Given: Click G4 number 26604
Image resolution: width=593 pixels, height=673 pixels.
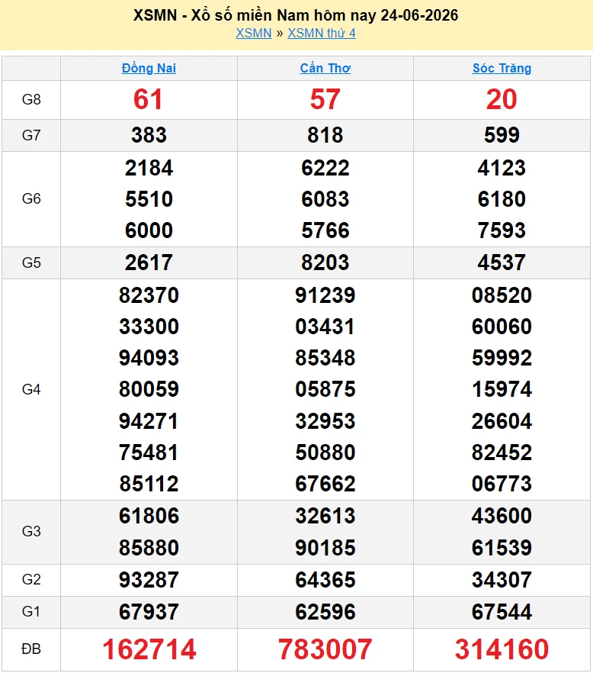Looking at the screenshot, I should point(502,421).
